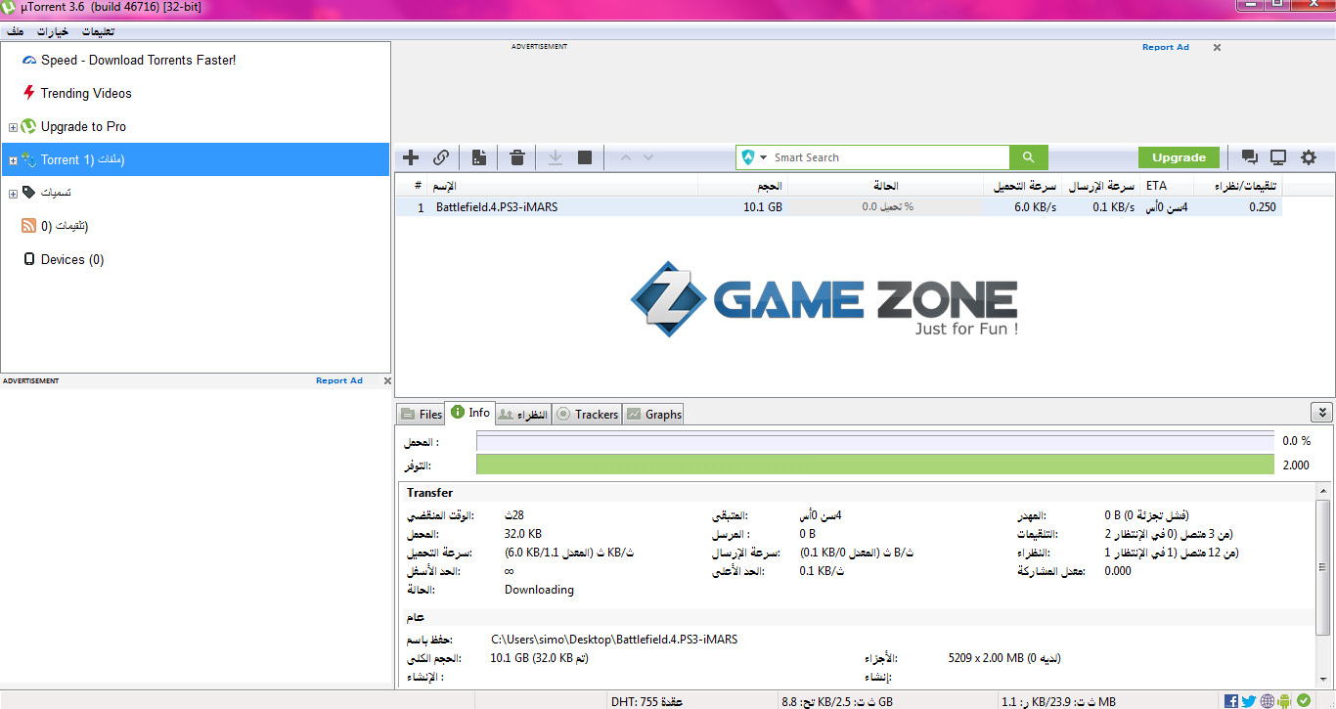The height and width of the screenshot is (709, 1336).
Task: Select the Info tab
Action: [469, 413]
